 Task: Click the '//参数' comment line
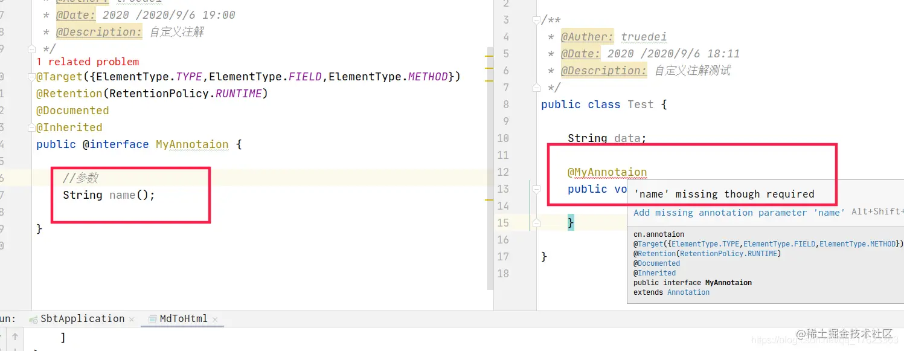click(x=80, y=178)
